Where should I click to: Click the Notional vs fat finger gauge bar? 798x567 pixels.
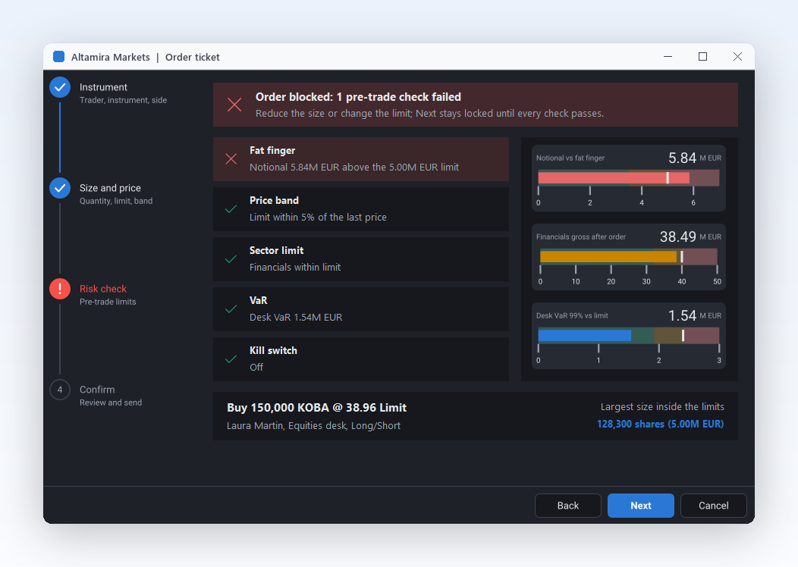629,177
